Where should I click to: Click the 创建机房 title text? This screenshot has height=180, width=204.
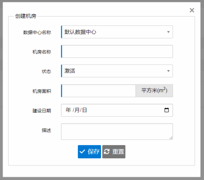coord(26,16)
